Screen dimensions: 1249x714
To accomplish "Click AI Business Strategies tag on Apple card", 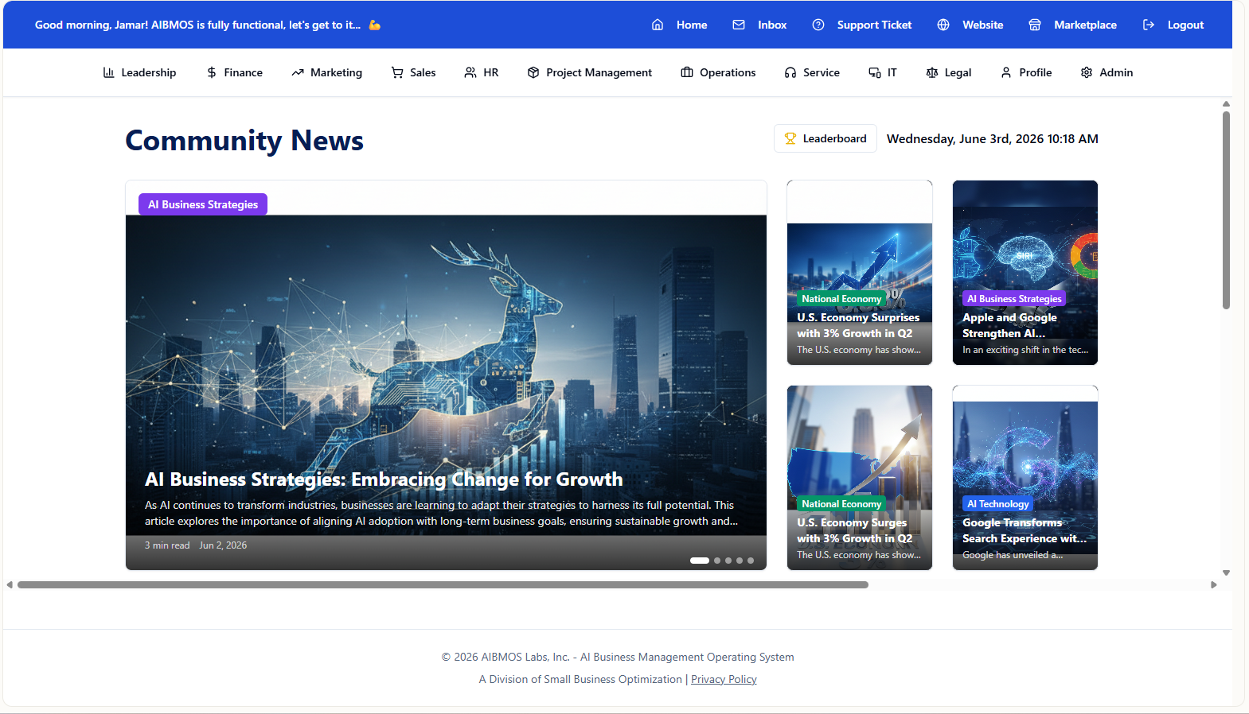I will (1014, 299).
